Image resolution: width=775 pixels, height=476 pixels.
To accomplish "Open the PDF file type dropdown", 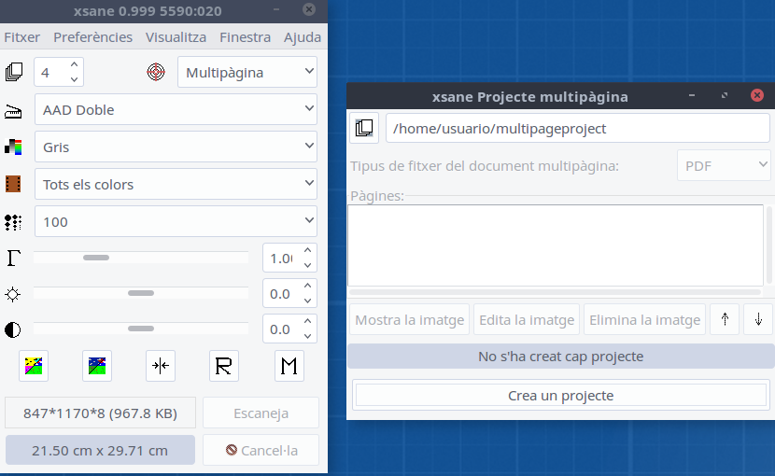I will pyautogui.click(x=724, y=165).
